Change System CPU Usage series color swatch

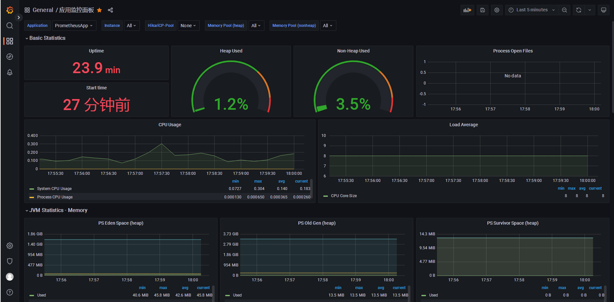click(32, 189)
